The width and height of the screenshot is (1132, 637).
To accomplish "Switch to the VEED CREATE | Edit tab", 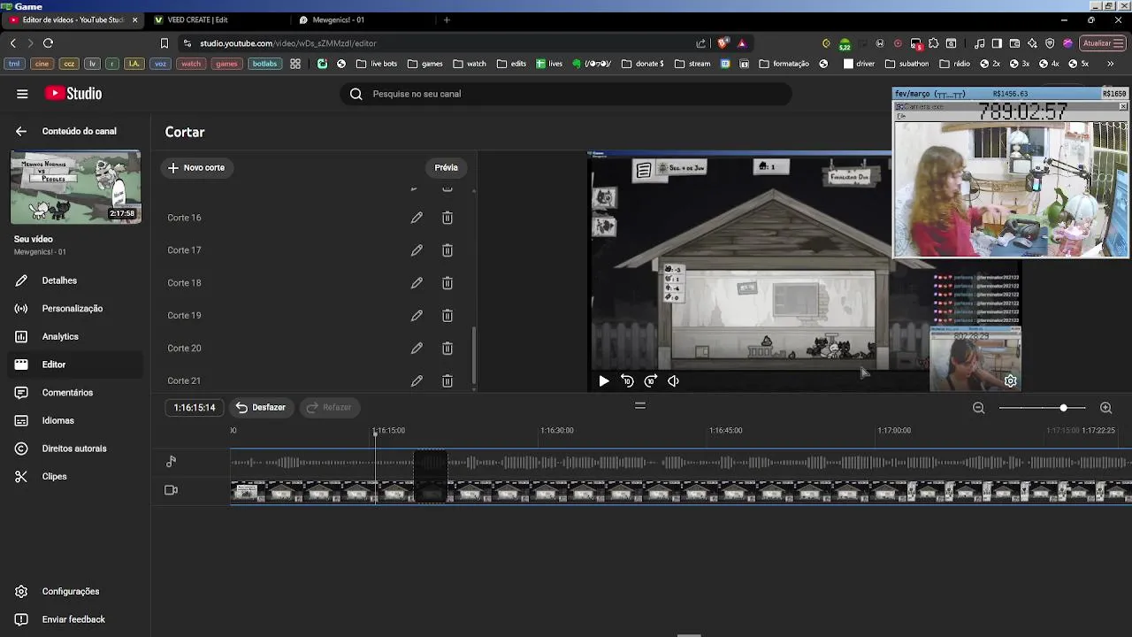I will coord(217,19).
